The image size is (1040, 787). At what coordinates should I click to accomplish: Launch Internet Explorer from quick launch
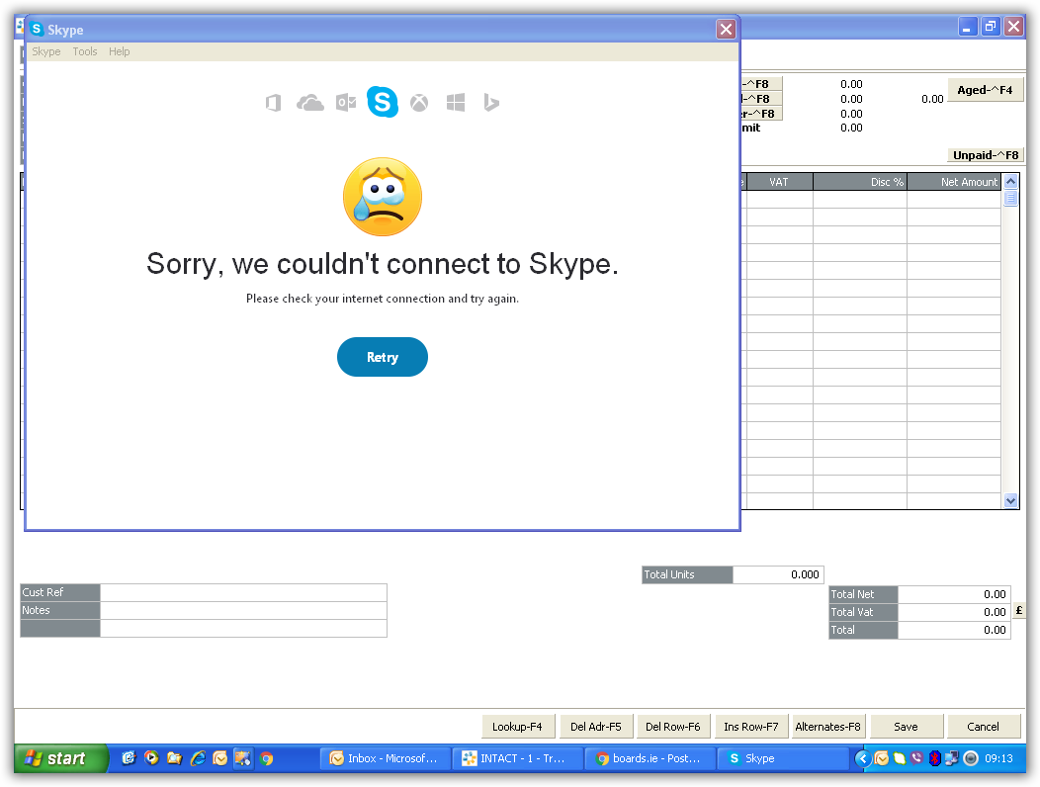click(198, 757)
